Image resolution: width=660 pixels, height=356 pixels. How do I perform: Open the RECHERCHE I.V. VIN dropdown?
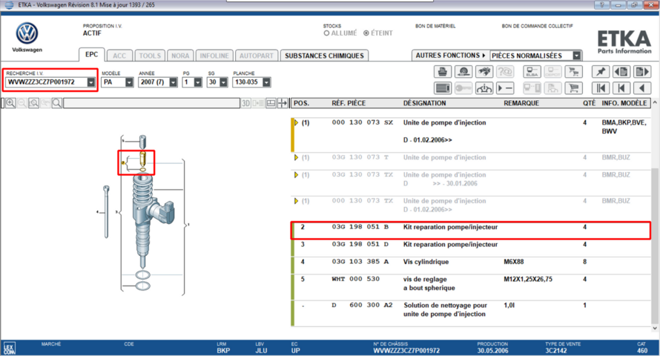91,82
